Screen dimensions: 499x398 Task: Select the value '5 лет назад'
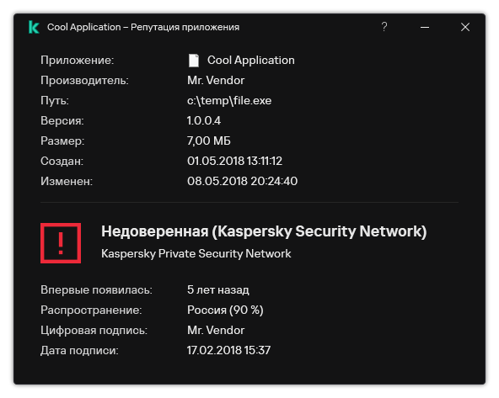tap(218, 290)
